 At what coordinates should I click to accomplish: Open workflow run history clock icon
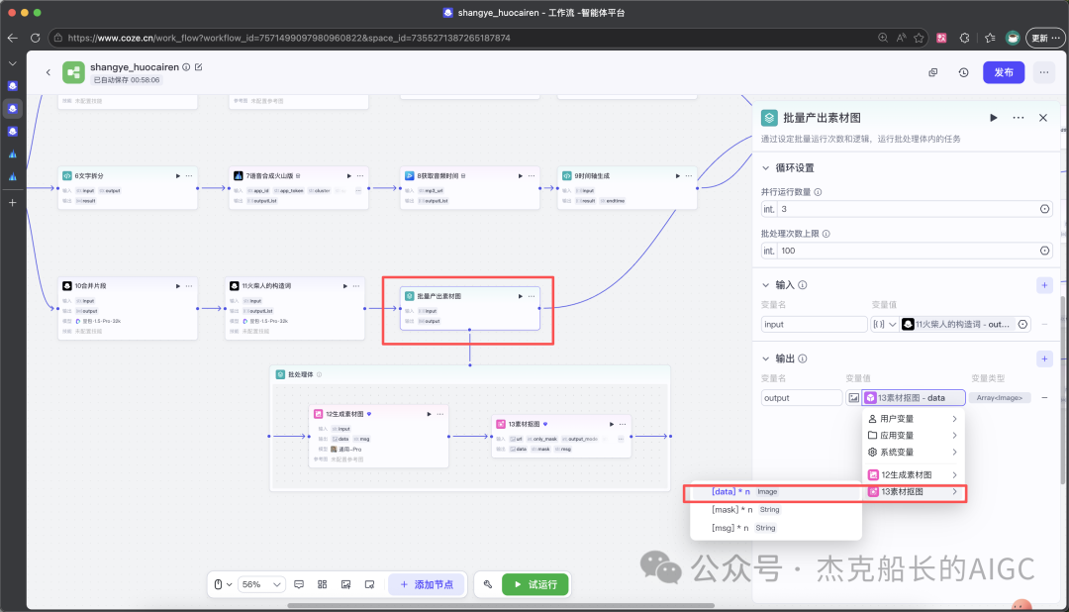(x=963, y=72)
